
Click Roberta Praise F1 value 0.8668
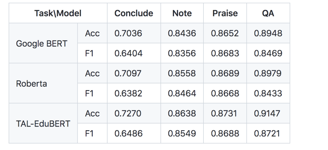pos(225,93)
